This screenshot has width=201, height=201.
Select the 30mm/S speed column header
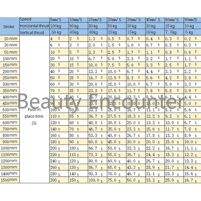(x=136, y=20)
